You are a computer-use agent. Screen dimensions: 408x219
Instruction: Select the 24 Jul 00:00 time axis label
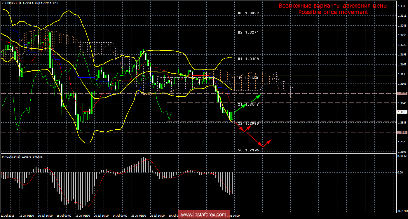point(120,216)
